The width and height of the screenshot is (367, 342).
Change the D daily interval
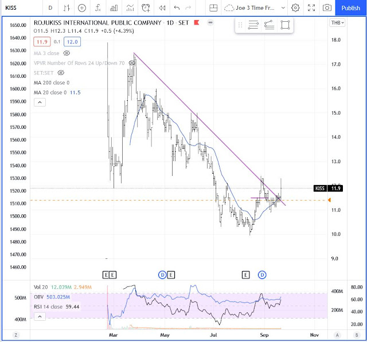click(x=50, y=8)
